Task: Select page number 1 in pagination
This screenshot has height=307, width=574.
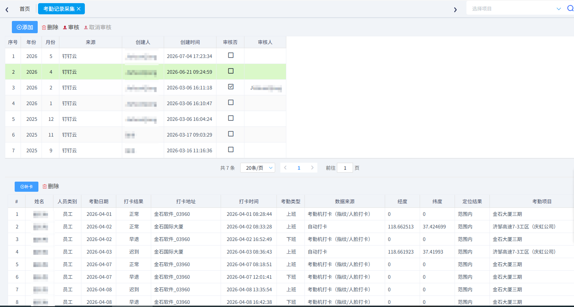Action: coord(299,168)
